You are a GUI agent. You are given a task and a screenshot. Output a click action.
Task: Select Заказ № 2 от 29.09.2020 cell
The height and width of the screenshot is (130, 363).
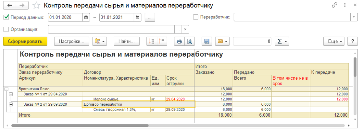(x=50, y=104)
